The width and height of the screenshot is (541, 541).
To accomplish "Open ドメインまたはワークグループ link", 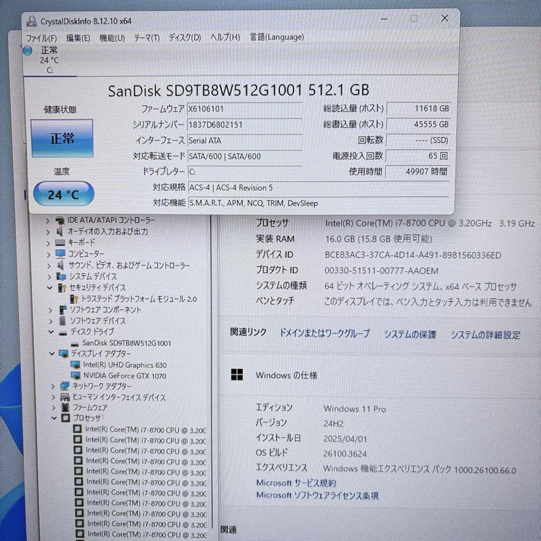I will pos(324,333).
